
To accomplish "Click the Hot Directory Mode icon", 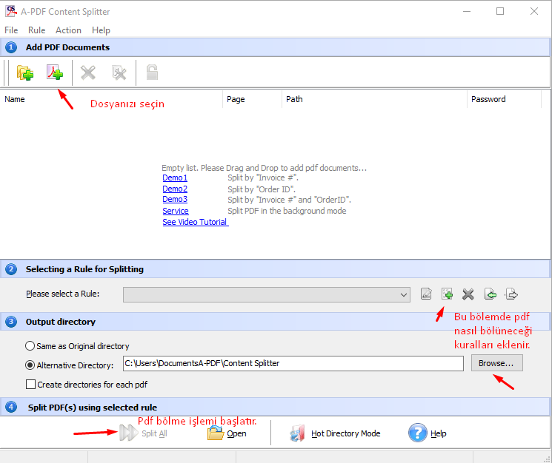I will point(297,433).
